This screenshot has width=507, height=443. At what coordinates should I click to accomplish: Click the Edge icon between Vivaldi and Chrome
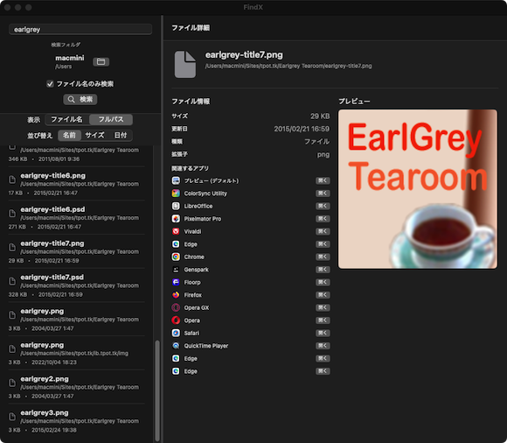[x=176, y=244]
